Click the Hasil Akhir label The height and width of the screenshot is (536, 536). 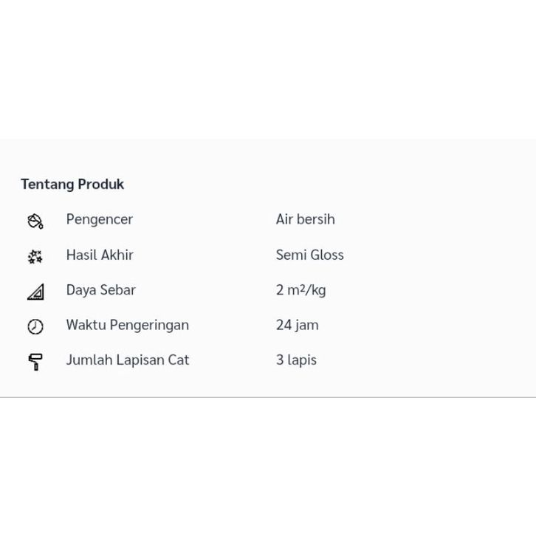pyautogui.click(x=100, y=255)
